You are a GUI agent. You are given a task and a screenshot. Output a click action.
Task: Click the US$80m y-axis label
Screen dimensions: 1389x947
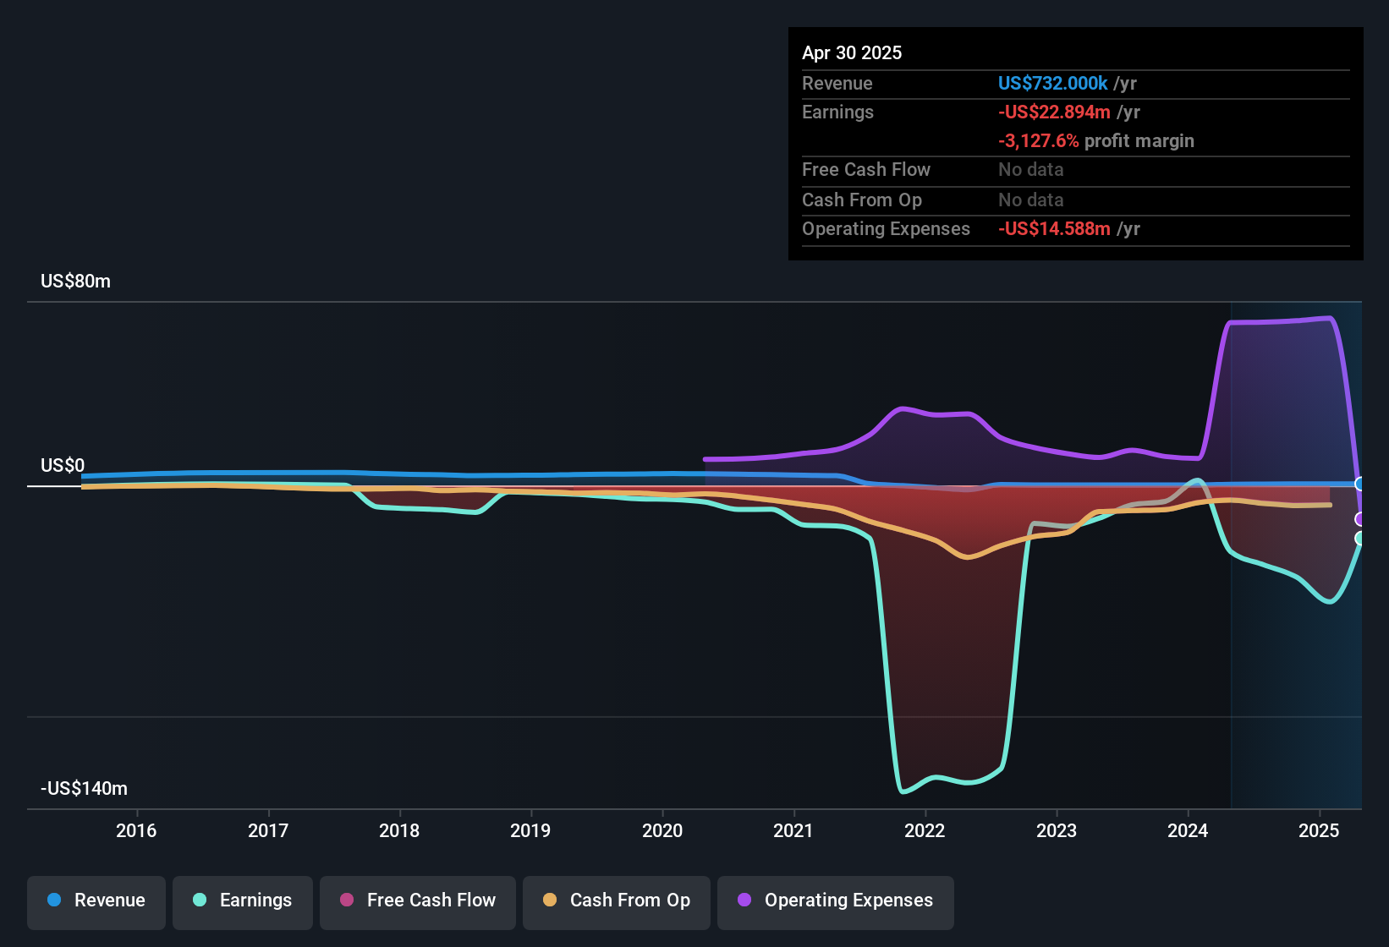pos(75,282)
